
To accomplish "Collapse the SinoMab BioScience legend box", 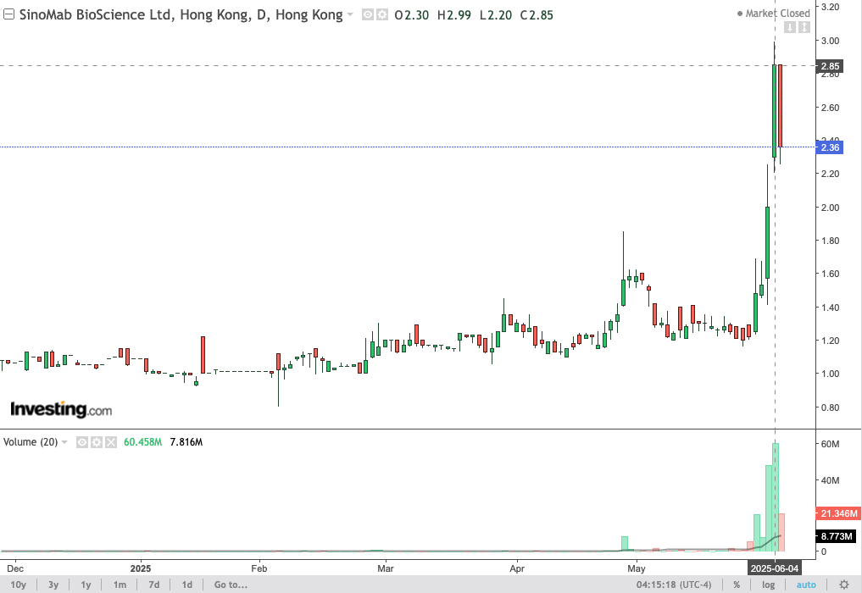I will click(8, 14).
